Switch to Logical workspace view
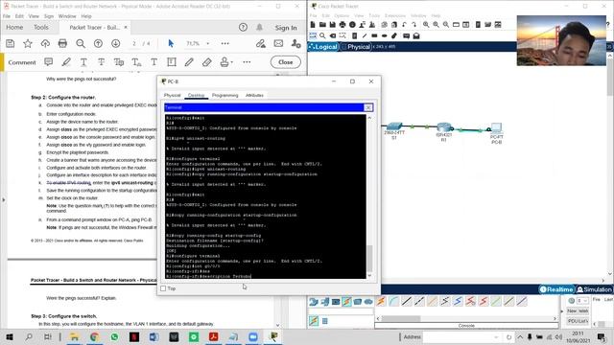614x345 pixels. coord(323,47)
